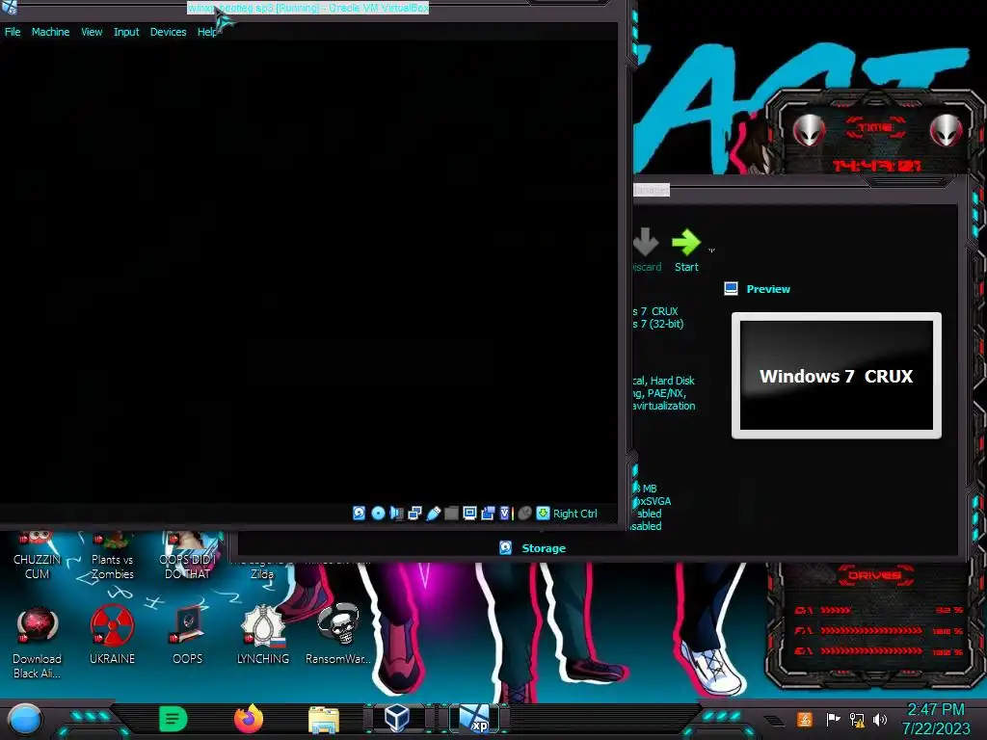Click the audio status icon in VM status bar
The width and height of the screenshot is (987, 740).
coord(396,514)
